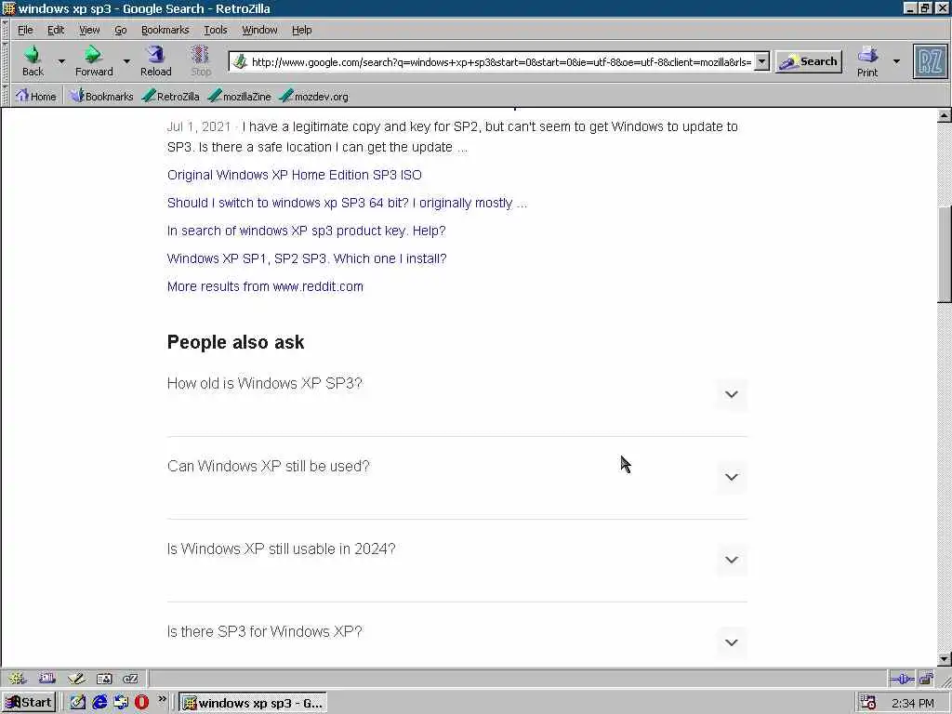Reload the current Google search page
952x714 pixels.
(x=156, y=56)
